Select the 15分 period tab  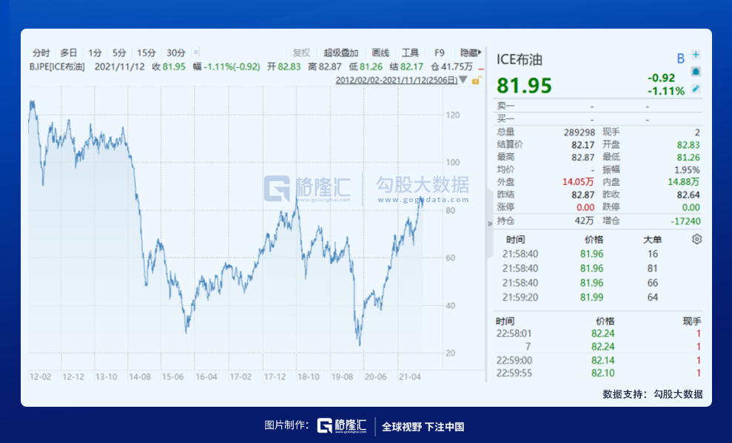pos(146,53)
